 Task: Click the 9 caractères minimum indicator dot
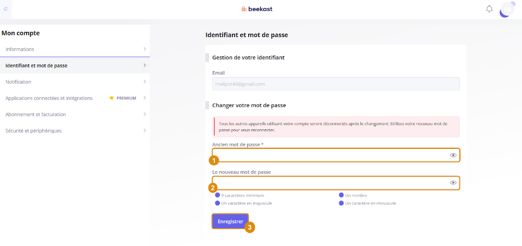point(217,195)
